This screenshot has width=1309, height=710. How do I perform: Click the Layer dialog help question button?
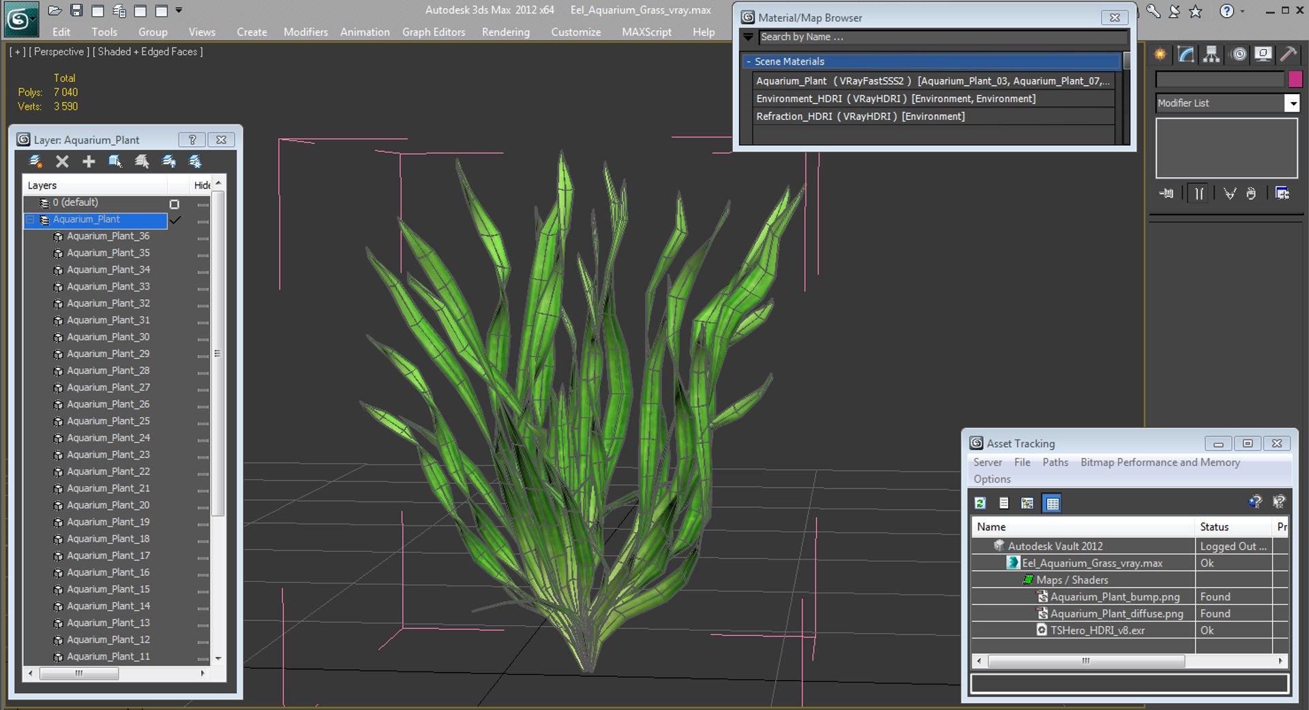(x=192, y=140)
